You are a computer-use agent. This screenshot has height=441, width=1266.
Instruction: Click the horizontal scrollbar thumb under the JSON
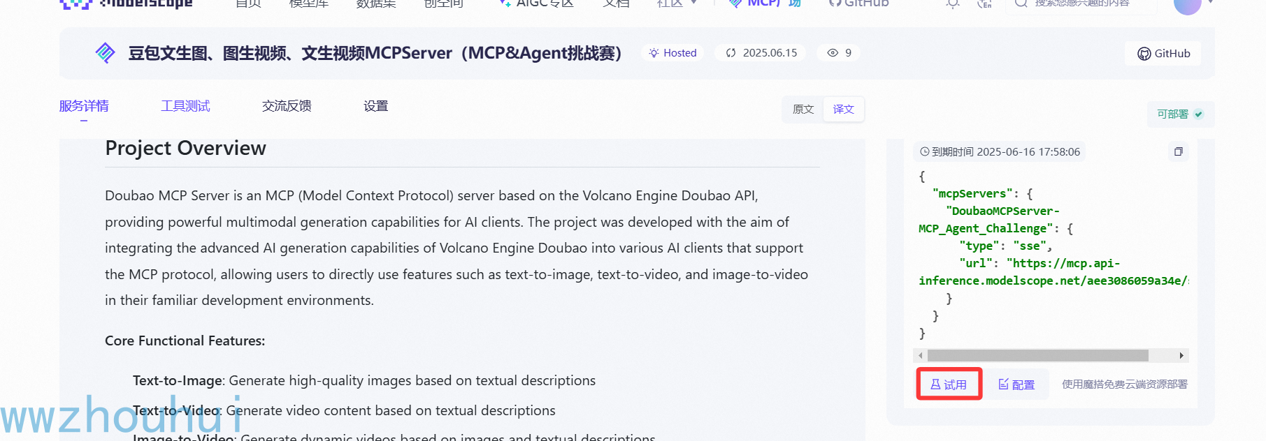point(1038,356)
